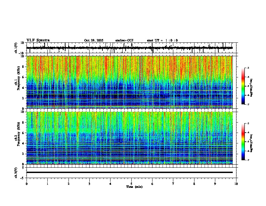
Task: Click time axis tick label "2"
Action: 69,184
